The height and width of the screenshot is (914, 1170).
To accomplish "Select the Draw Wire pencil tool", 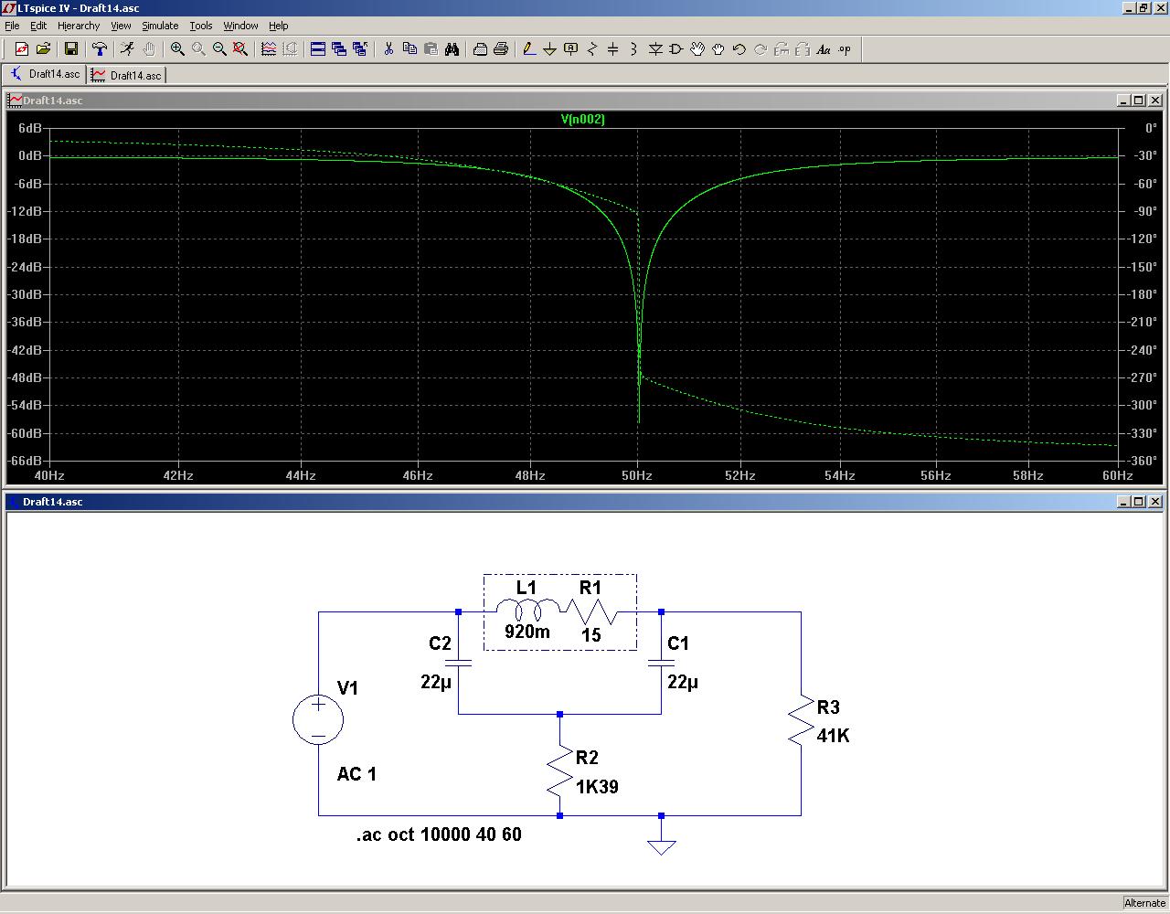I will pyautogui.click(x=529, y=49).
